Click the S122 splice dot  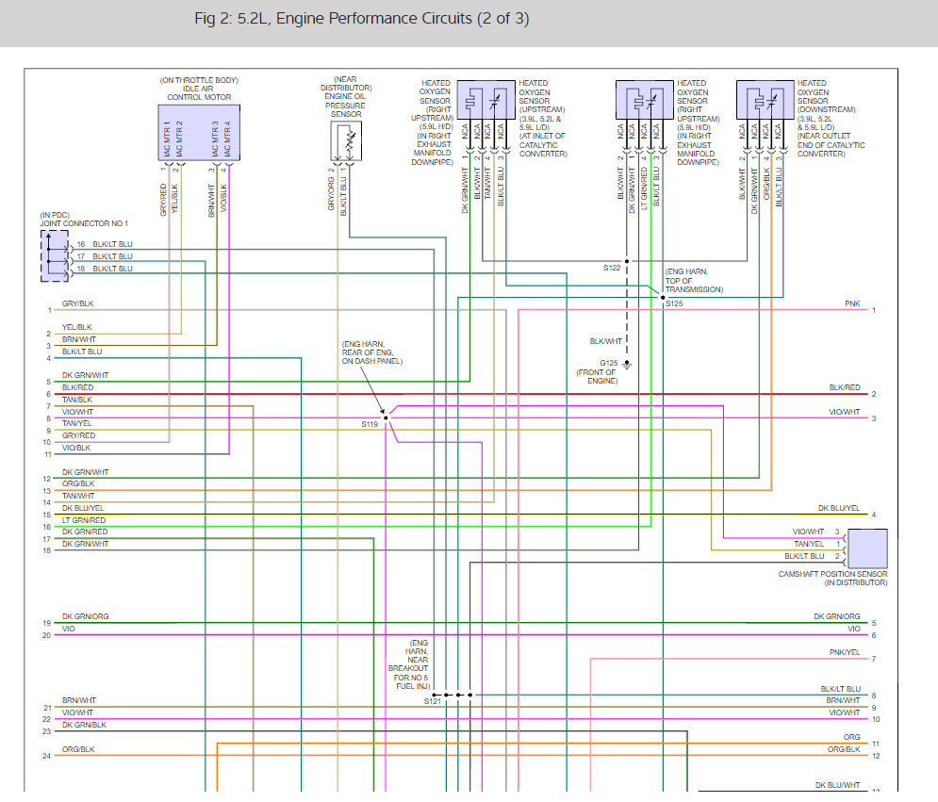pyautogui.click(x=627, y=261)
